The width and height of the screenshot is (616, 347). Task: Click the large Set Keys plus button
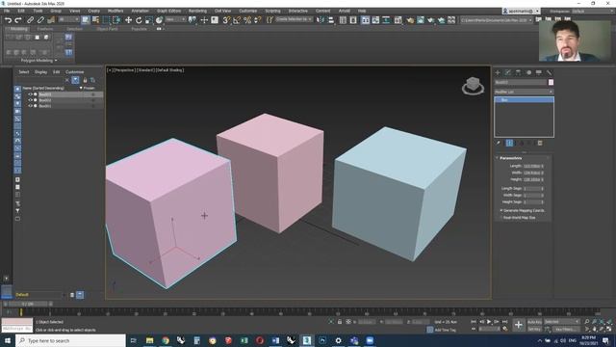(519, 325)
